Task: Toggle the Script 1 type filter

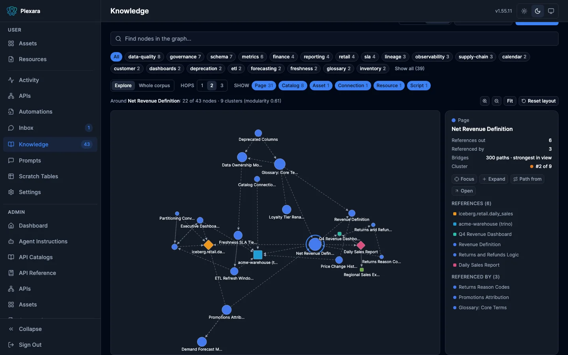Action: click(x=419, y=86)
